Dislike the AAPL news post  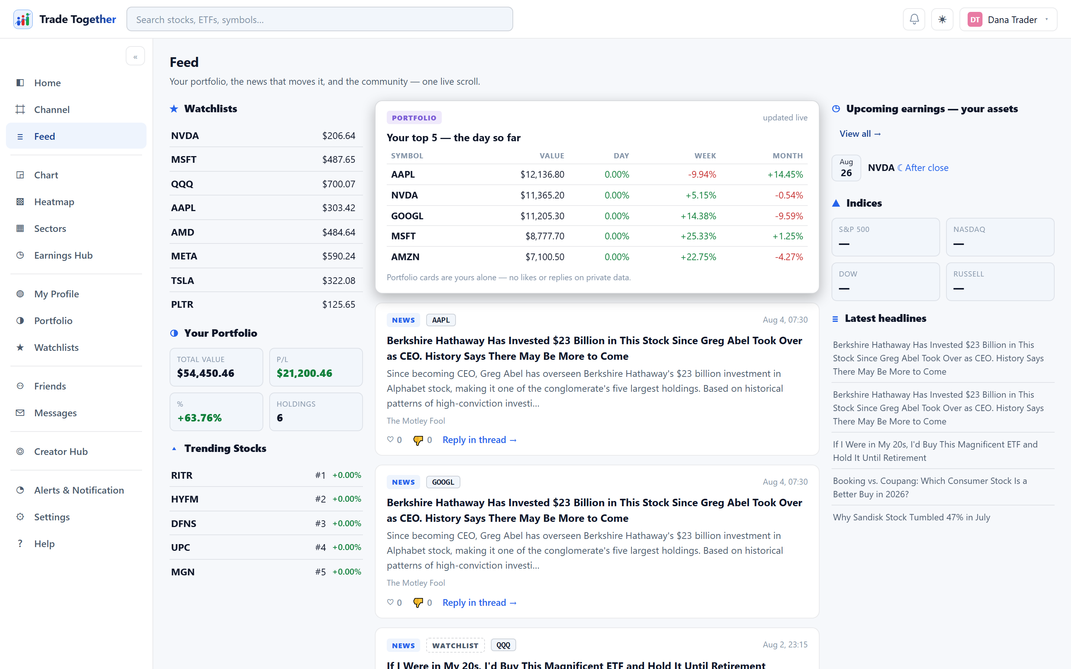click(x=418, y=440)
